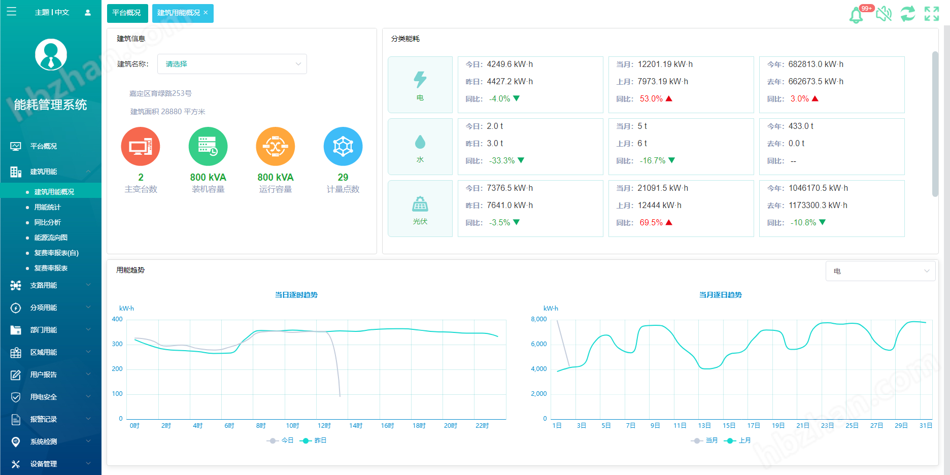Enter fullscreen using the expand icon
Screen dimensions: 950x475
(x=932, y=14)
